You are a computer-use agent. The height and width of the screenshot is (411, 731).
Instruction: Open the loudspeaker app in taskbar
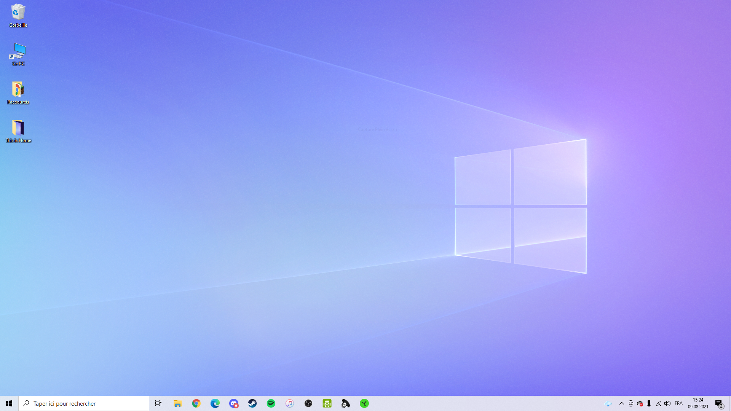tap(346, 403)
